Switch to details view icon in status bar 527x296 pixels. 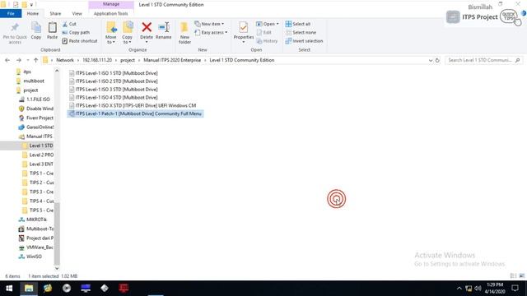513,276
